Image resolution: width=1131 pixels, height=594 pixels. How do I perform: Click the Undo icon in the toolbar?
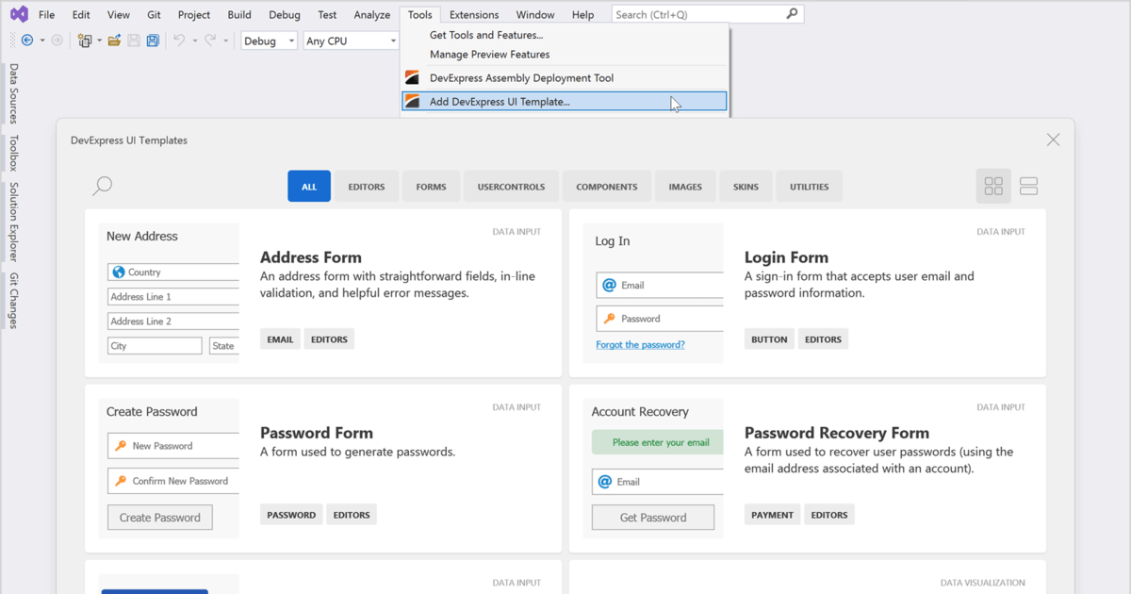pos(180,40)
